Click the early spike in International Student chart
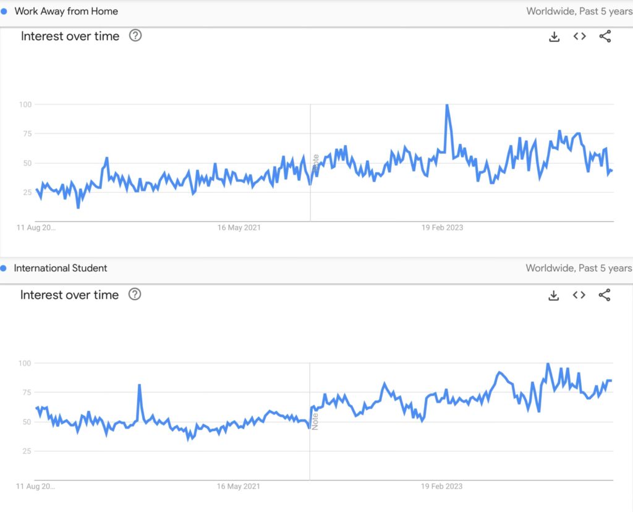Screen dimensions: 633x512 point(139,385)
